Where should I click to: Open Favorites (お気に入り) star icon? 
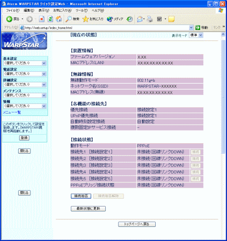(x=85, y=19)
